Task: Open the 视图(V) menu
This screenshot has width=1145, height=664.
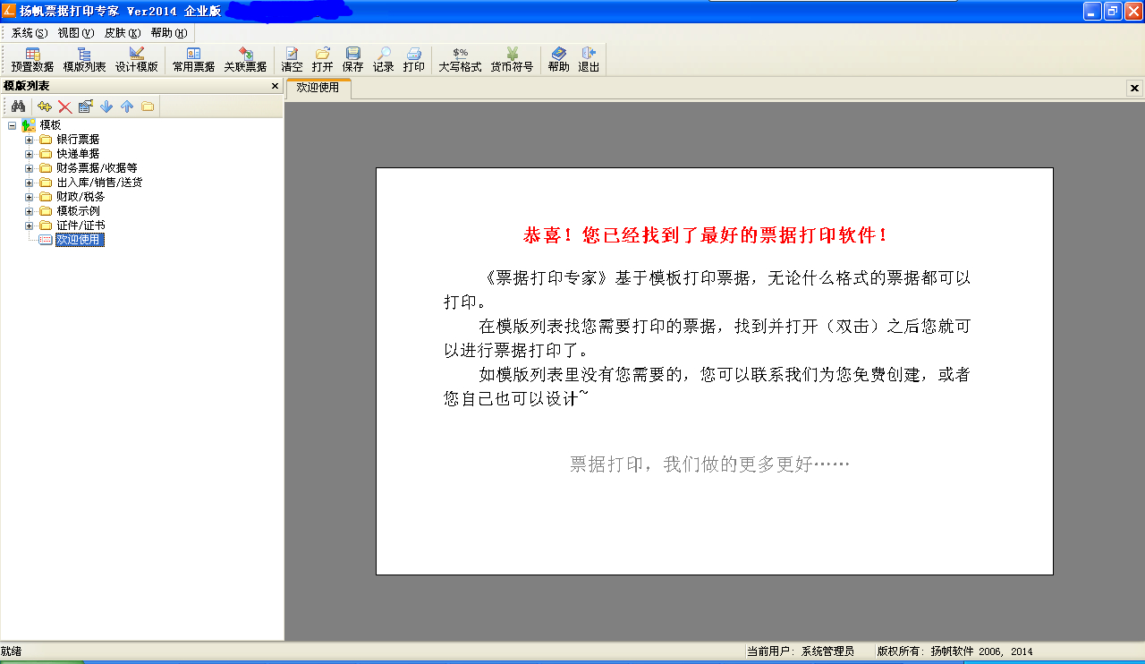Action: [x=76, y=33]
